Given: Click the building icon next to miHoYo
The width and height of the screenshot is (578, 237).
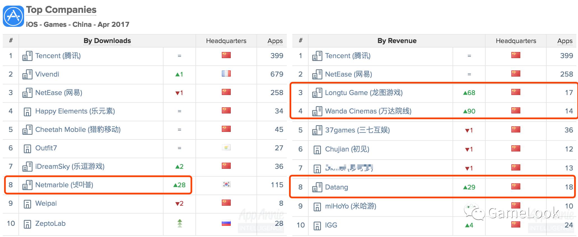Looking at the screenshot, I should 317,207.
